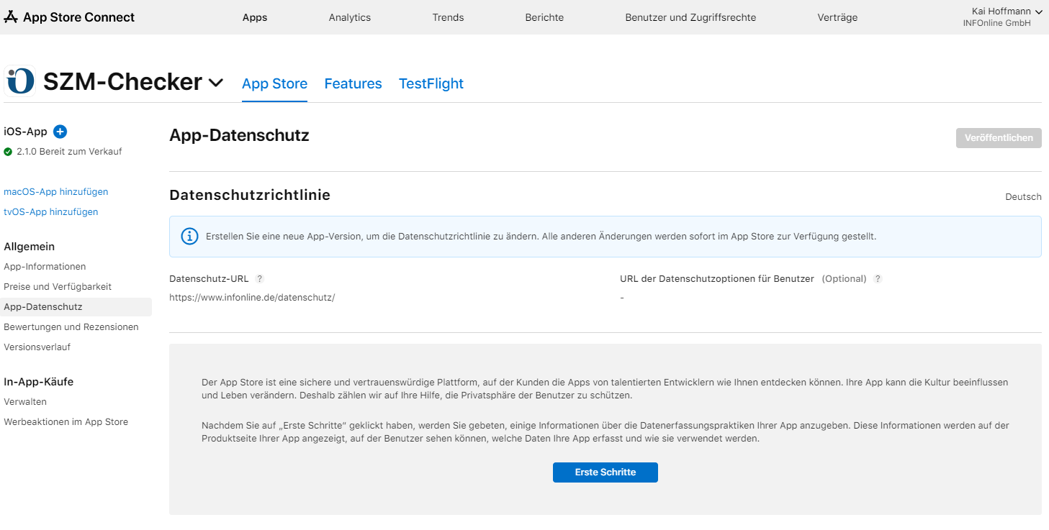The width and height of the screenshot is (1049, 530).
Task: Click the Datenschutzrichtlinie heading
Action: [x=250, y=195]
